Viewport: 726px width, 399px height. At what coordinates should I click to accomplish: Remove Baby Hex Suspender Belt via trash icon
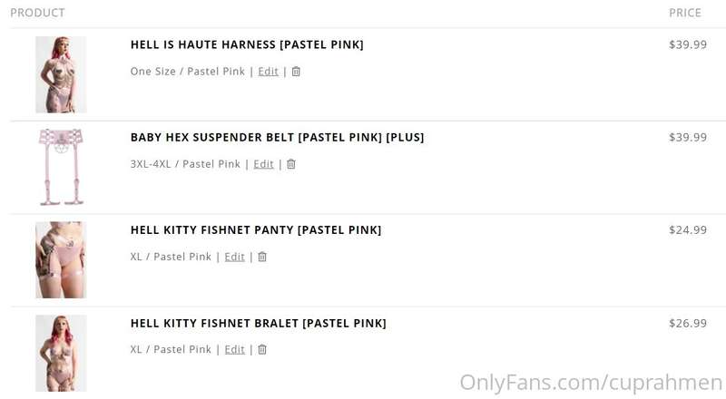point(291,164)
